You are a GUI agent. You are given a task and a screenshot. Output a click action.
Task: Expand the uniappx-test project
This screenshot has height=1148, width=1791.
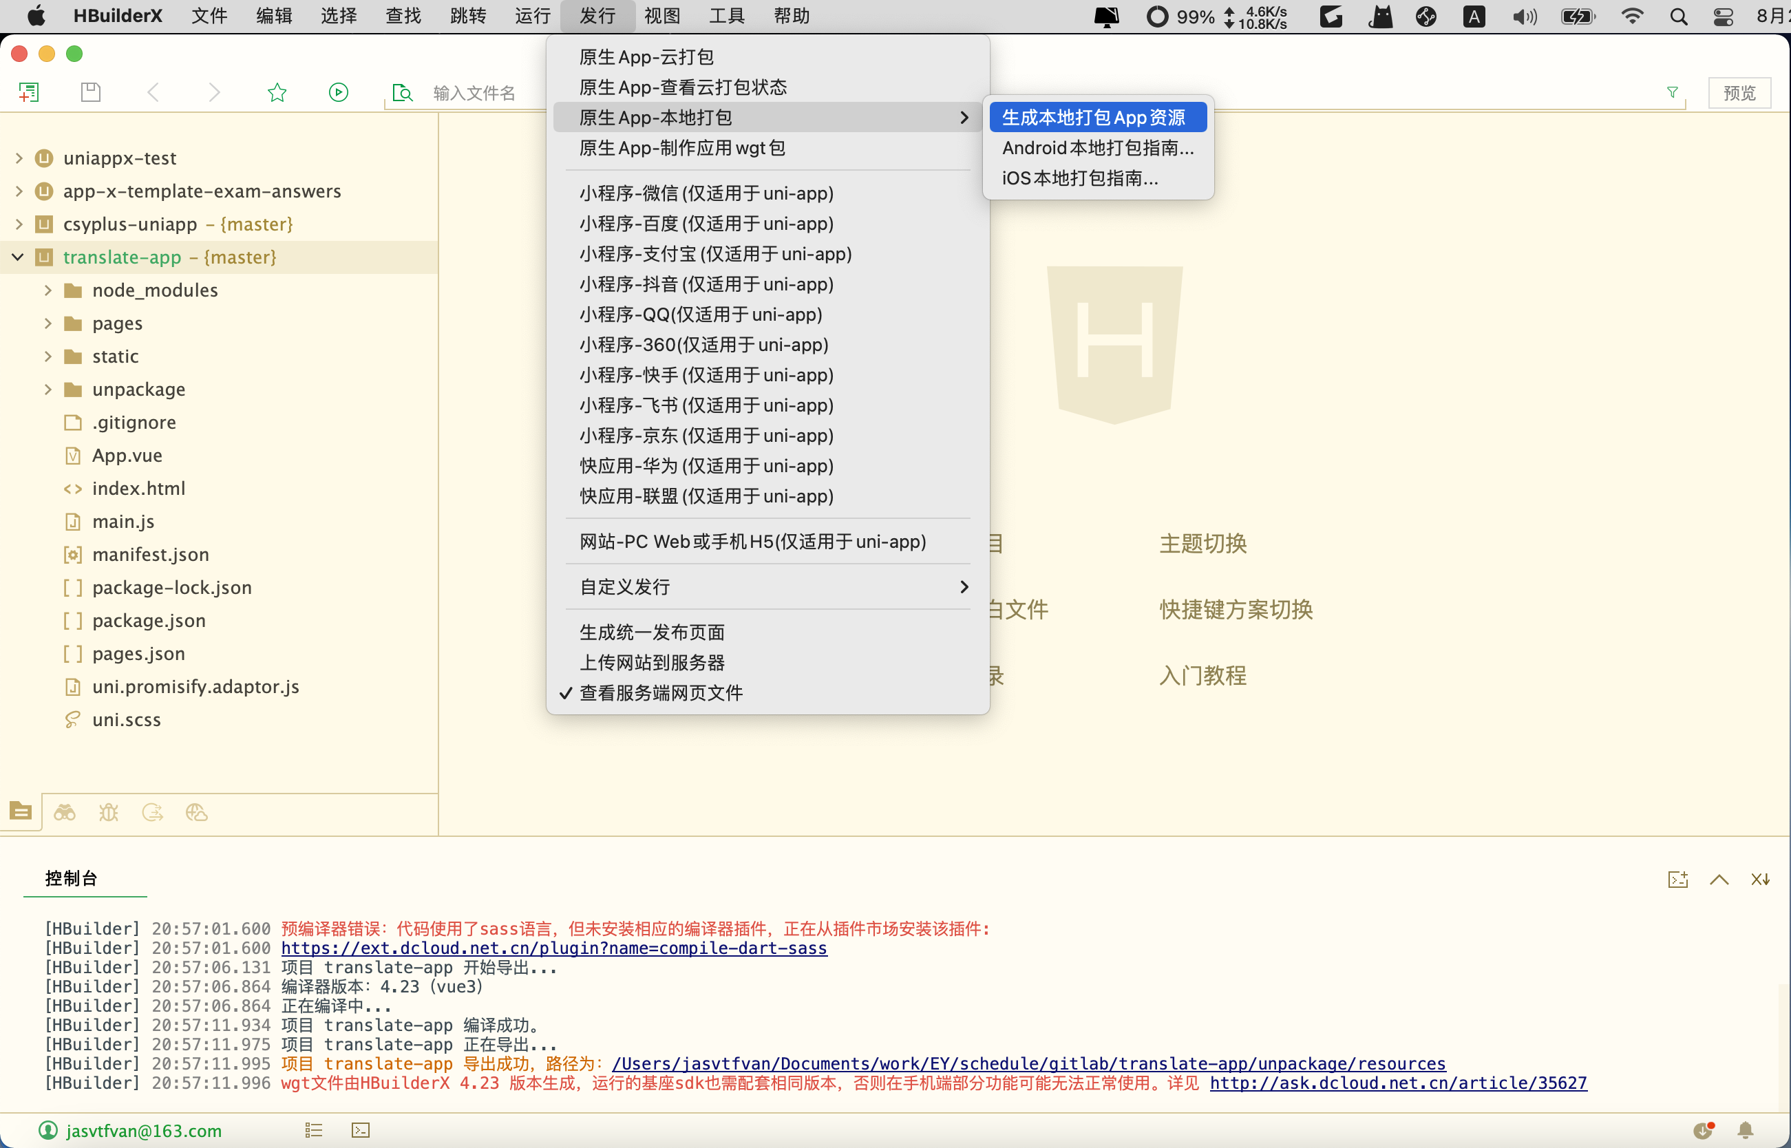[19, 158]
